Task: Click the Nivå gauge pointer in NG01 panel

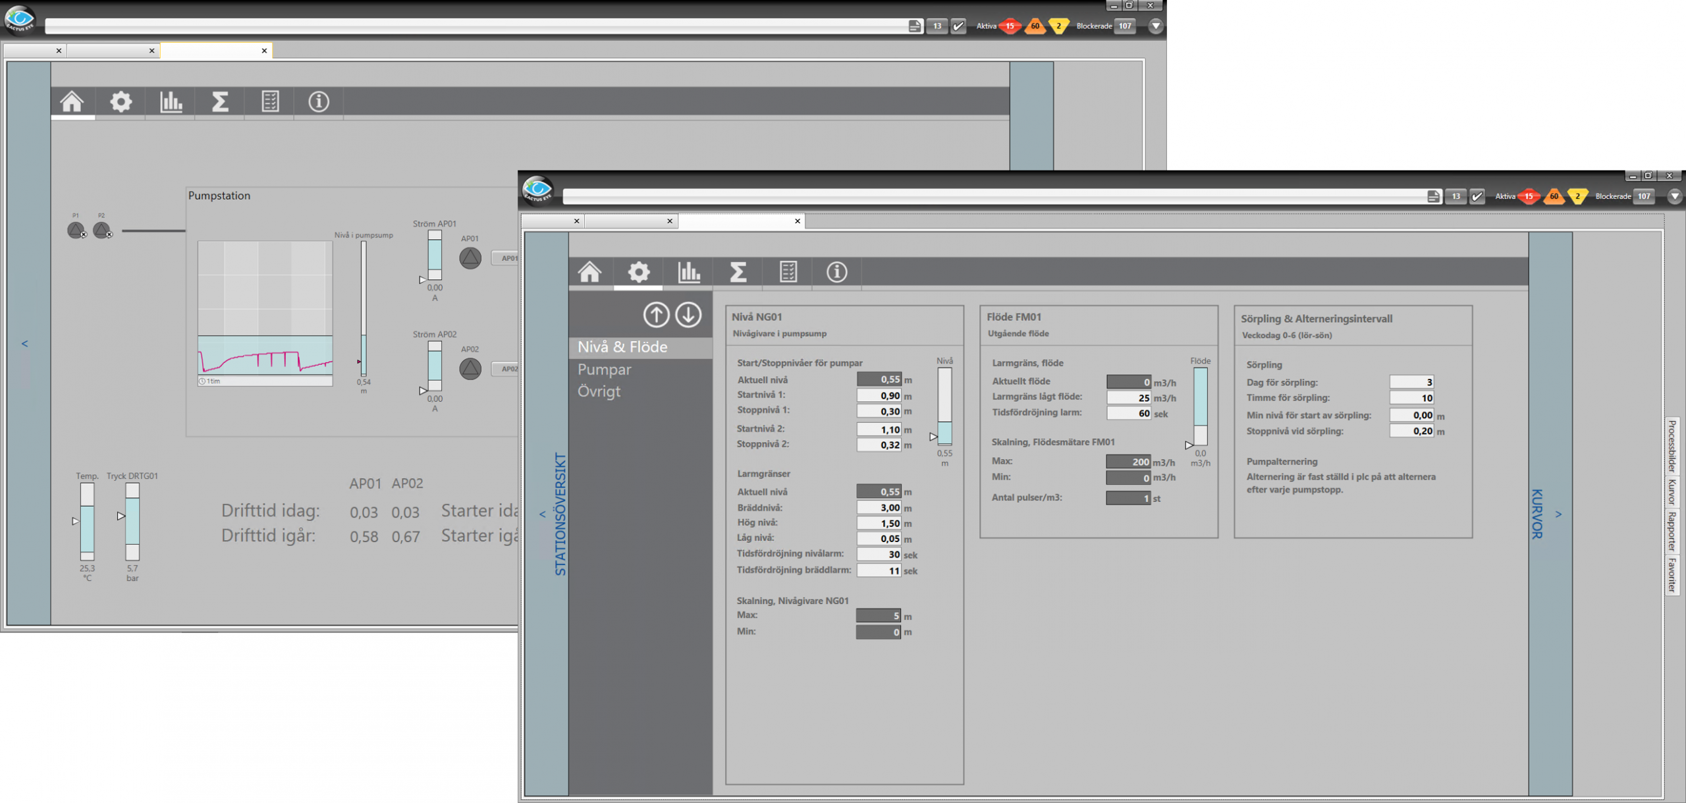Action: [933, 436]
